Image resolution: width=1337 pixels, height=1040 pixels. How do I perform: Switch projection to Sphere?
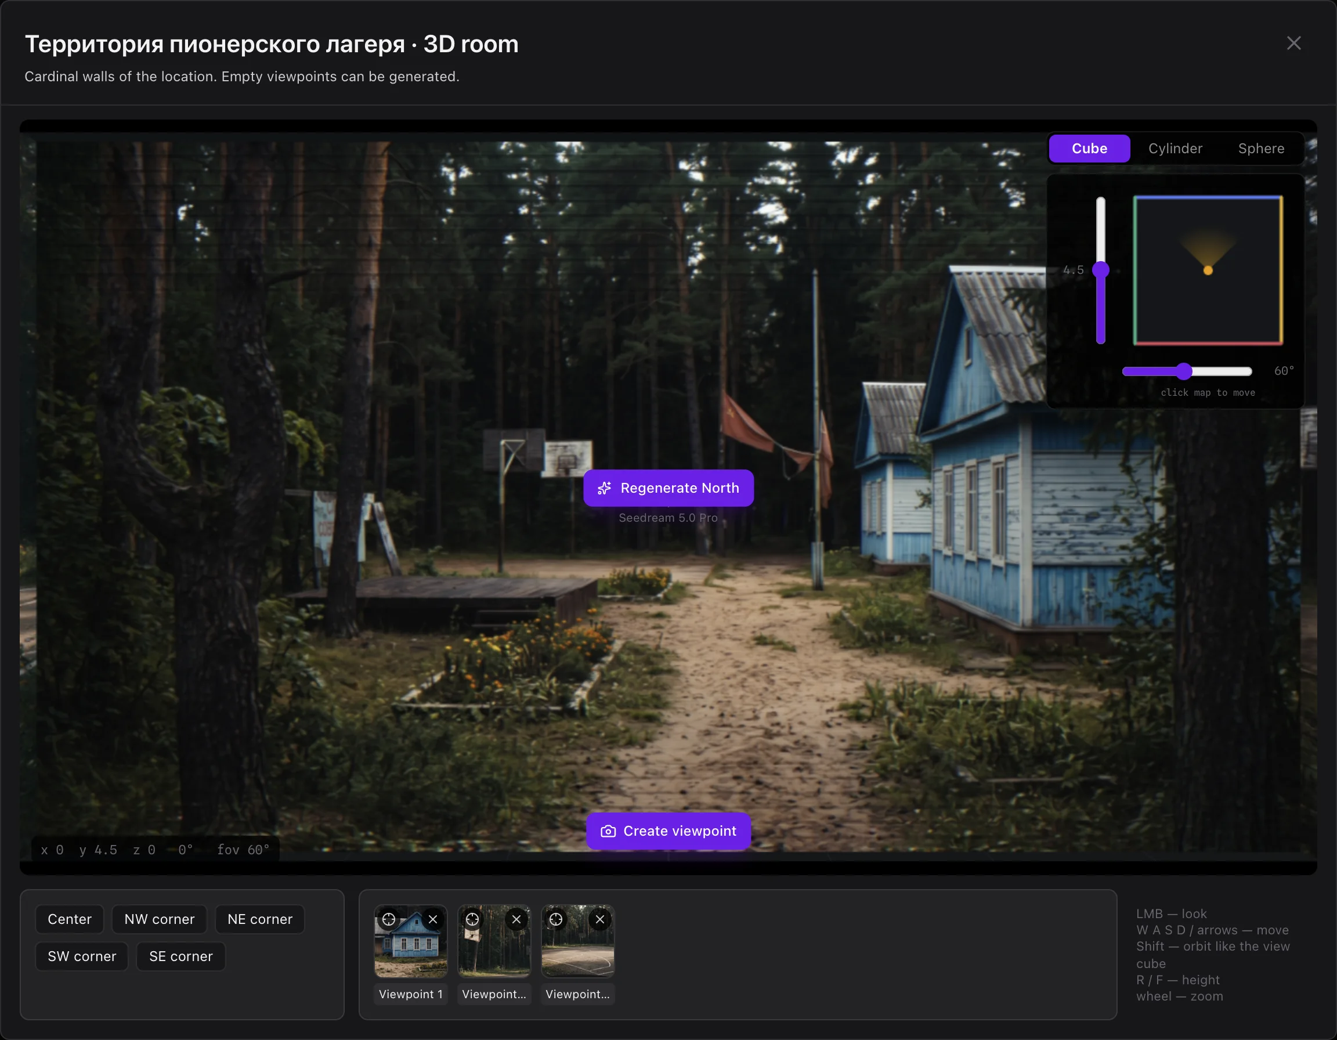[x=1261, y=149]
